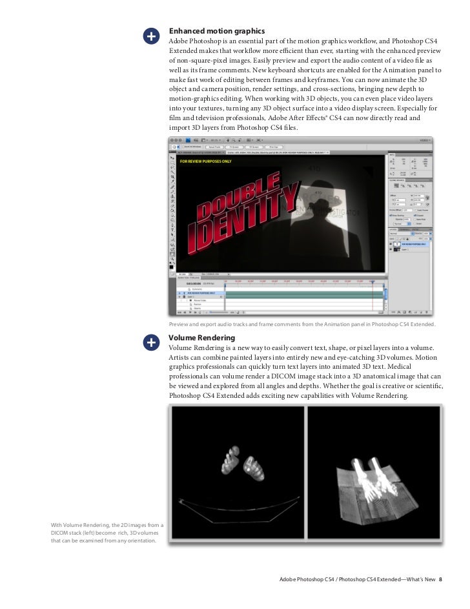Image resolution: width=470 pixels, height=609 pixels.
Task: Go to first frame in Animation panel
Action: (179, 313)
